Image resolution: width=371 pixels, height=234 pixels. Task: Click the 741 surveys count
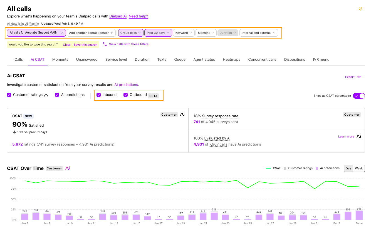coord(197,122)
